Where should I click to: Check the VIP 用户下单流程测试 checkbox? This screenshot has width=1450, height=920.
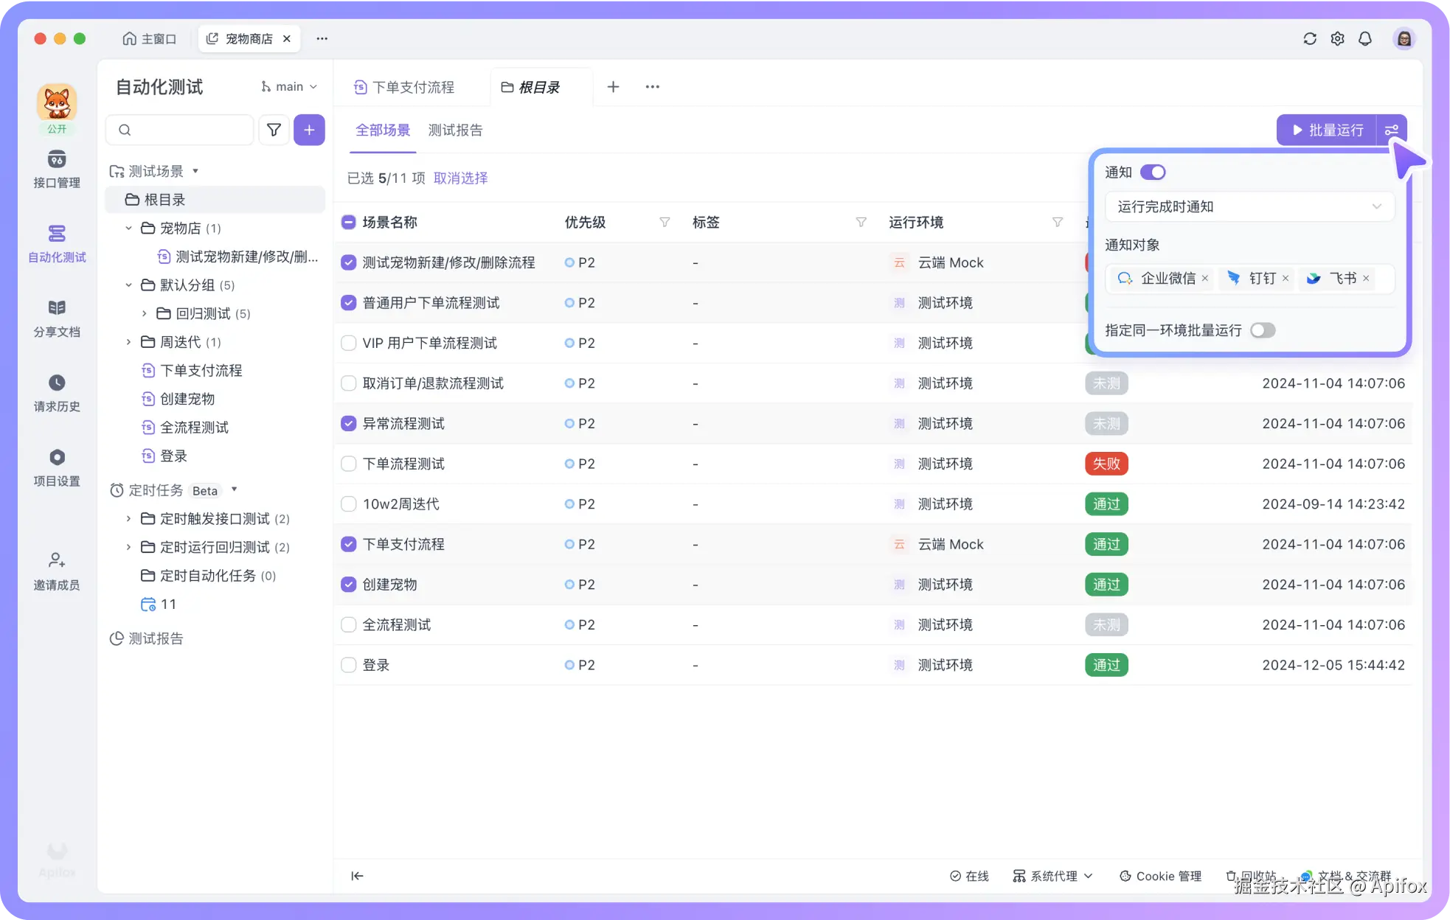[347, 342]
